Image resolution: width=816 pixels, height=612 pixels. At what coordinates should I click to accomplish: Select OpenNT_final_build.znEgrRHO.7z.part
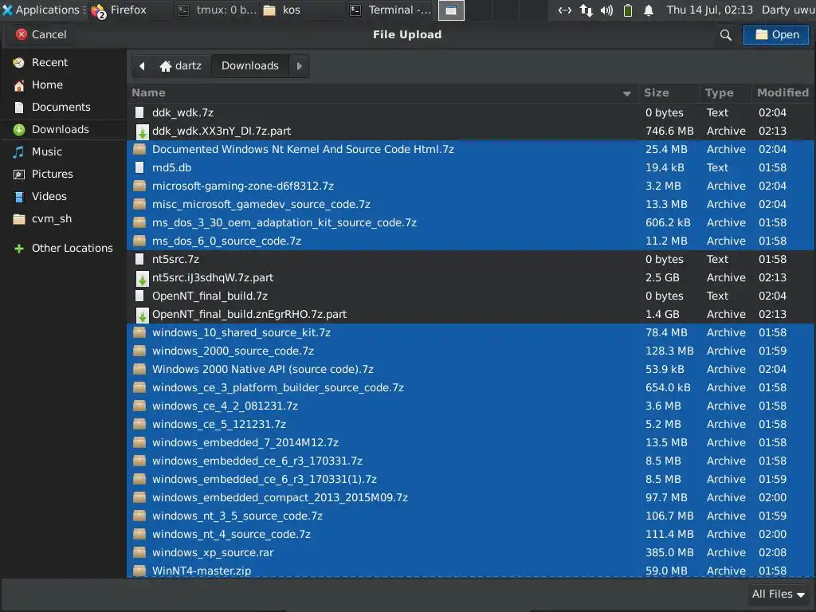[471, 314]
